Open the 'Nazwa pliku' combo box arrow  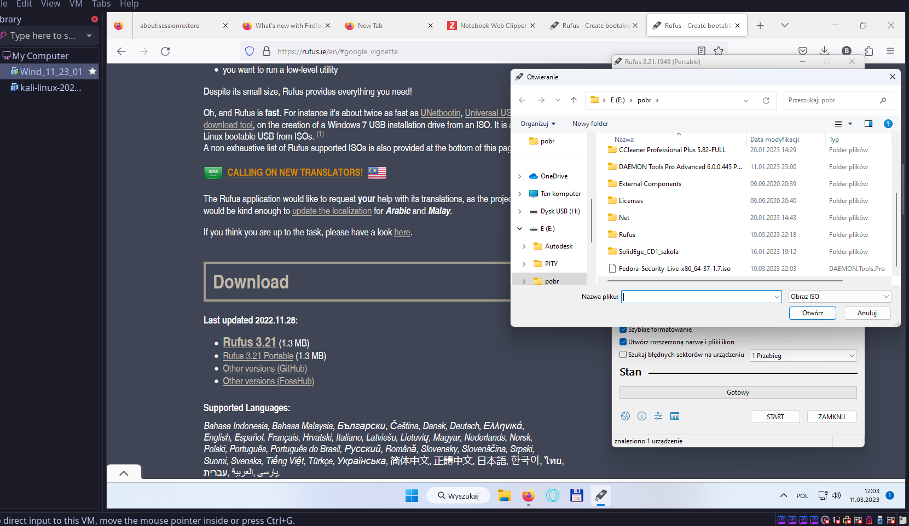tap(777, 297)
